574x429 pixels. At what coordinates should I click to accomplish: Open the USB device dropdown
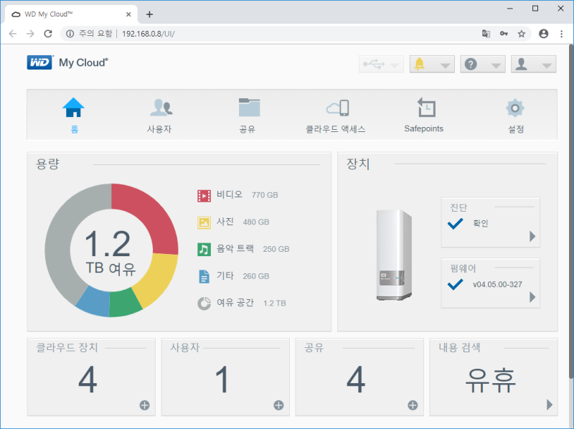click(381, 65)
